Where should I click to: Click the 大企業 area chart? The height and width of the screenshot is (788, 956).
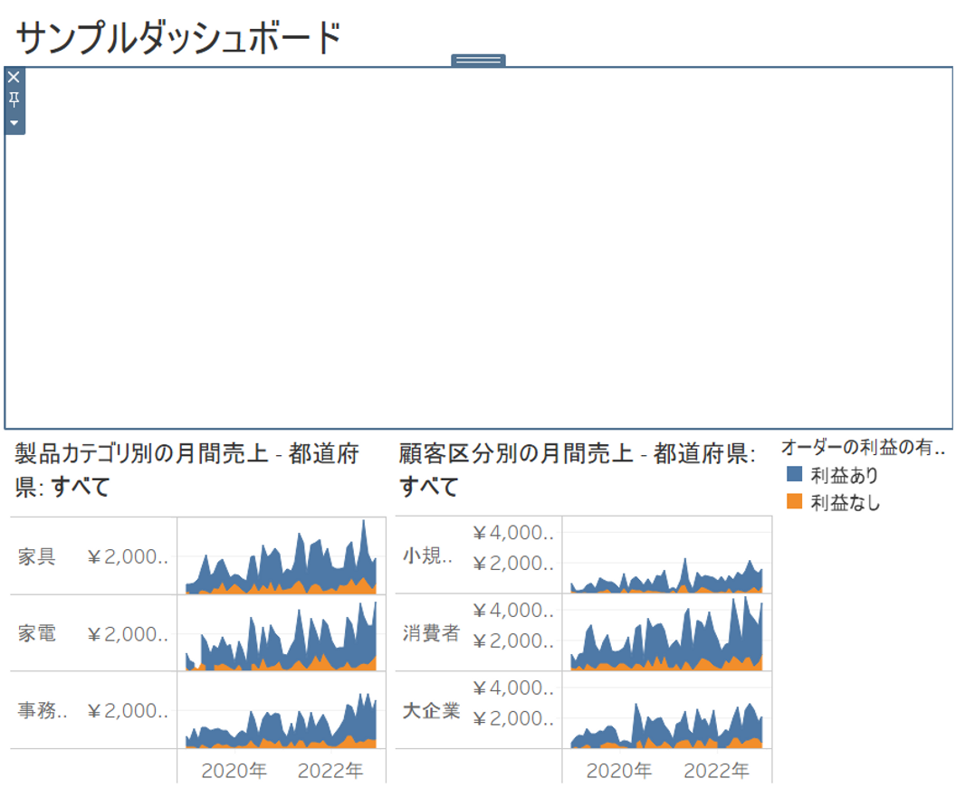666,710
